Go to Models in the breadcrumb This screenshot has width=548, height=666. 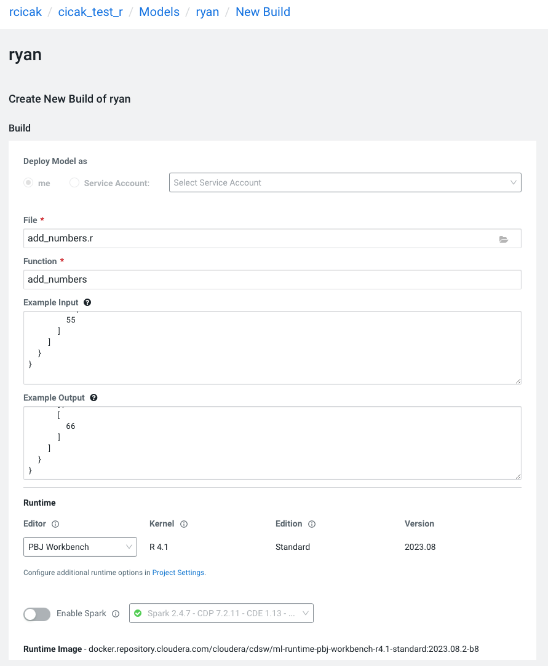pyautogui.click(x=159, y=12)
